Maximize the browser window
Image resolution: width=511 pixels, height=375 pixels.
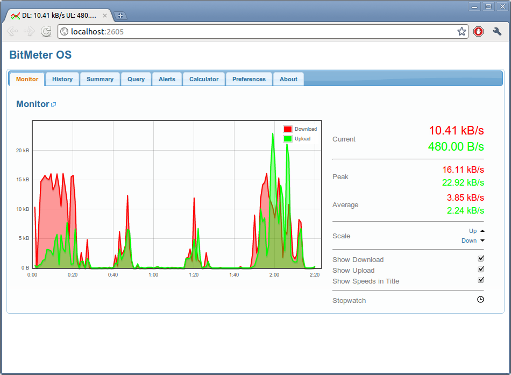(488, 7)
